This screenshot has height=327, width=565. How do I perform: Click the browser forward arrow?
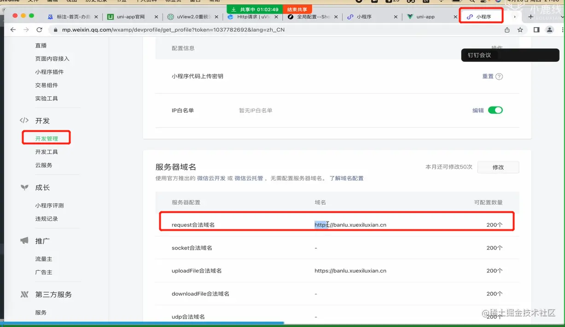click(26, 30)
